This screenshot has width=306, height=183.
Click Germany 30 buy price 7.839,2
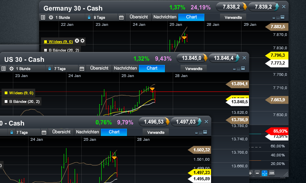(263, 7)
